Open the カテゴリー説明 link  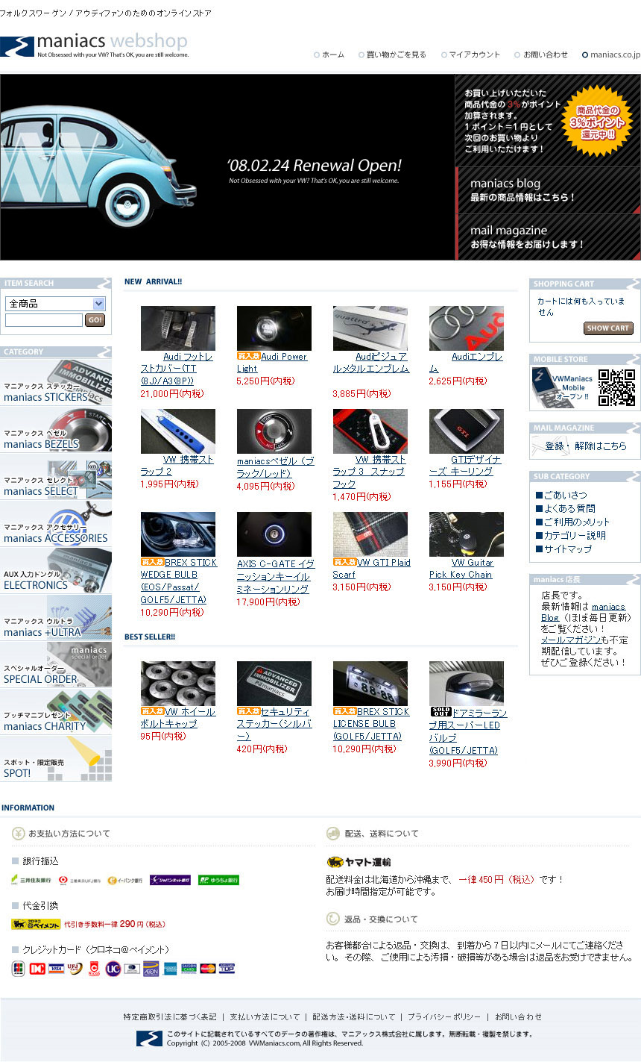(574, 535)
